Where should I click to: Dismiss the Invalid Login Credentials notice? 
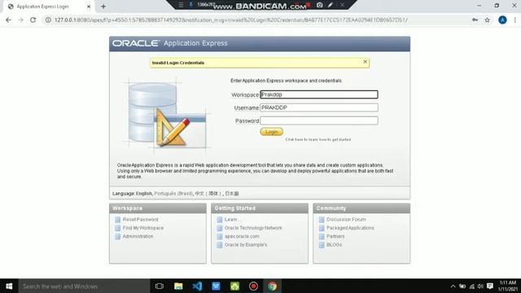(x=366, y=62)
